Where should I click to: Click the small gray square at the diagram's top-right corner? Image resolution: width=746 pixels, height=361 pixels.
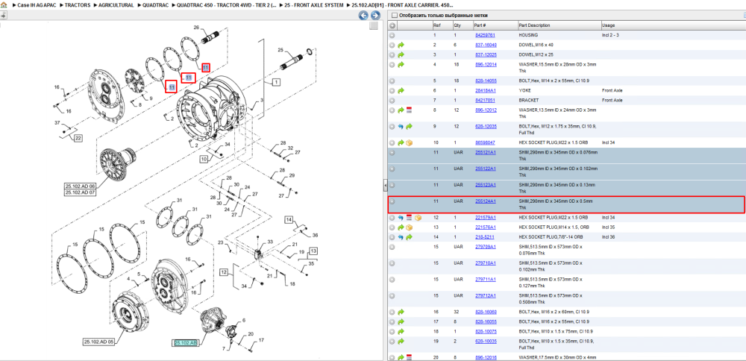click(x=374, y=25)
